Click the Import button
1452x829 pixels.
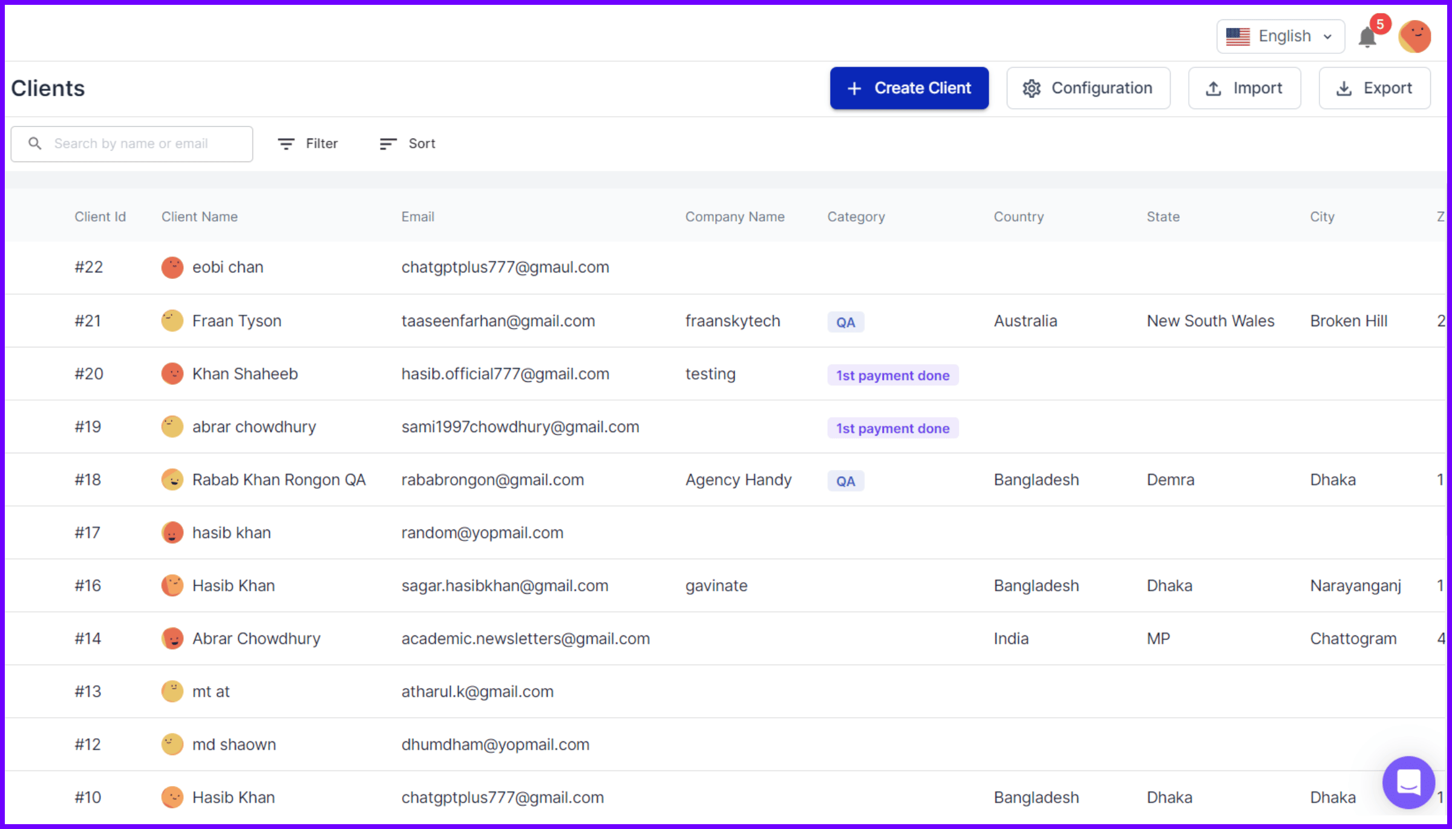click(1244, 88)
